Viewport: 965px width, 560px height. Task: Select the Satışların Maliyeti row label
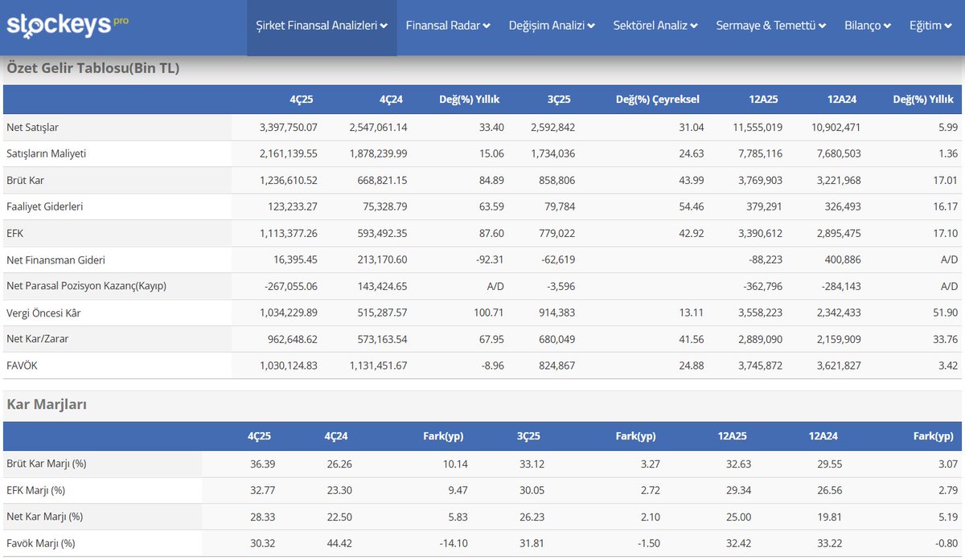[46, 153]
